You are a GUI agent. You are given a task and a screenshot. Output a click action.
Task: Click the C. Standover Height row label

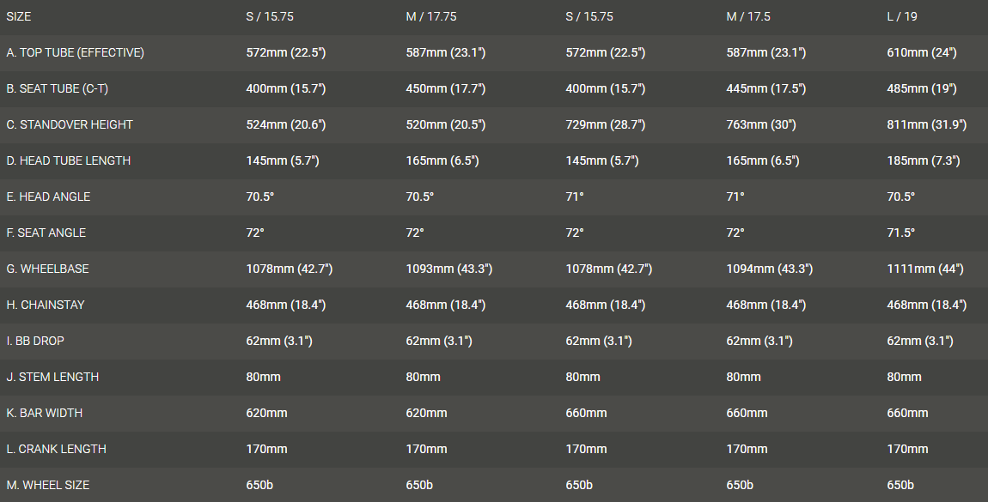pyautogui.click(x=70, y=124)
